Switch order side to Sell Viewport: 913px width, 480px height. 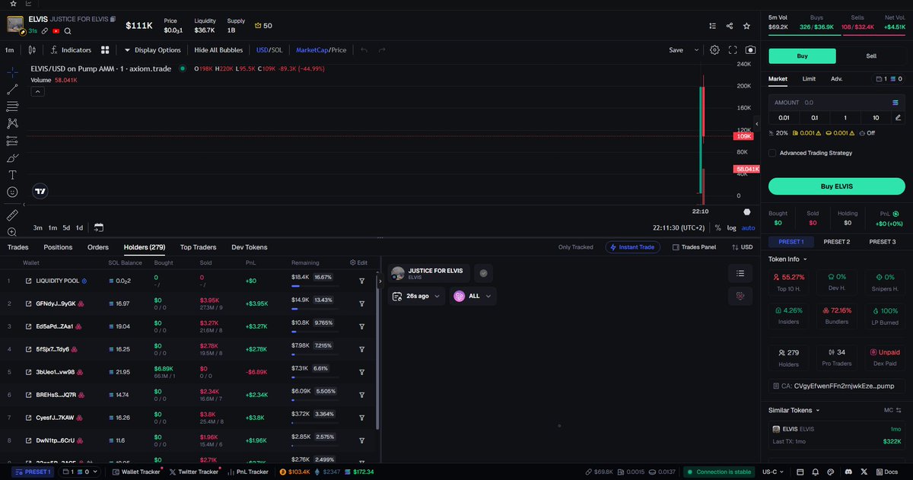(x=871, y=56)
